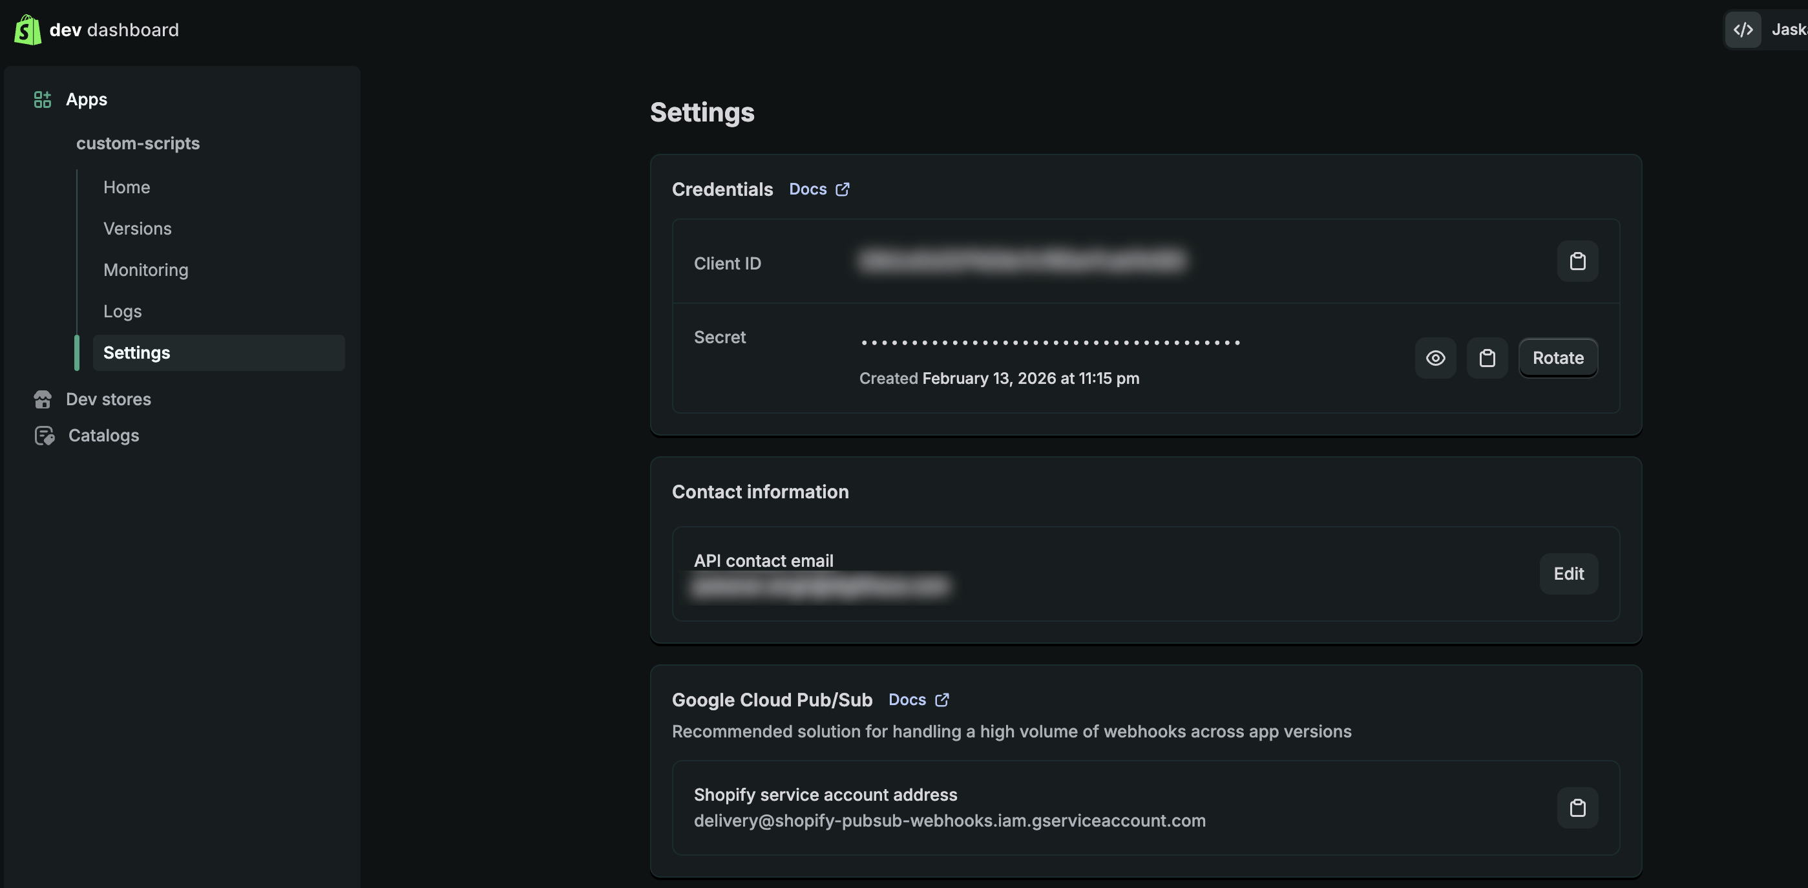The width and height of the screenshot is (1808, 888).
Task: Click the custom-scripts app name
Action: point(138,143)
